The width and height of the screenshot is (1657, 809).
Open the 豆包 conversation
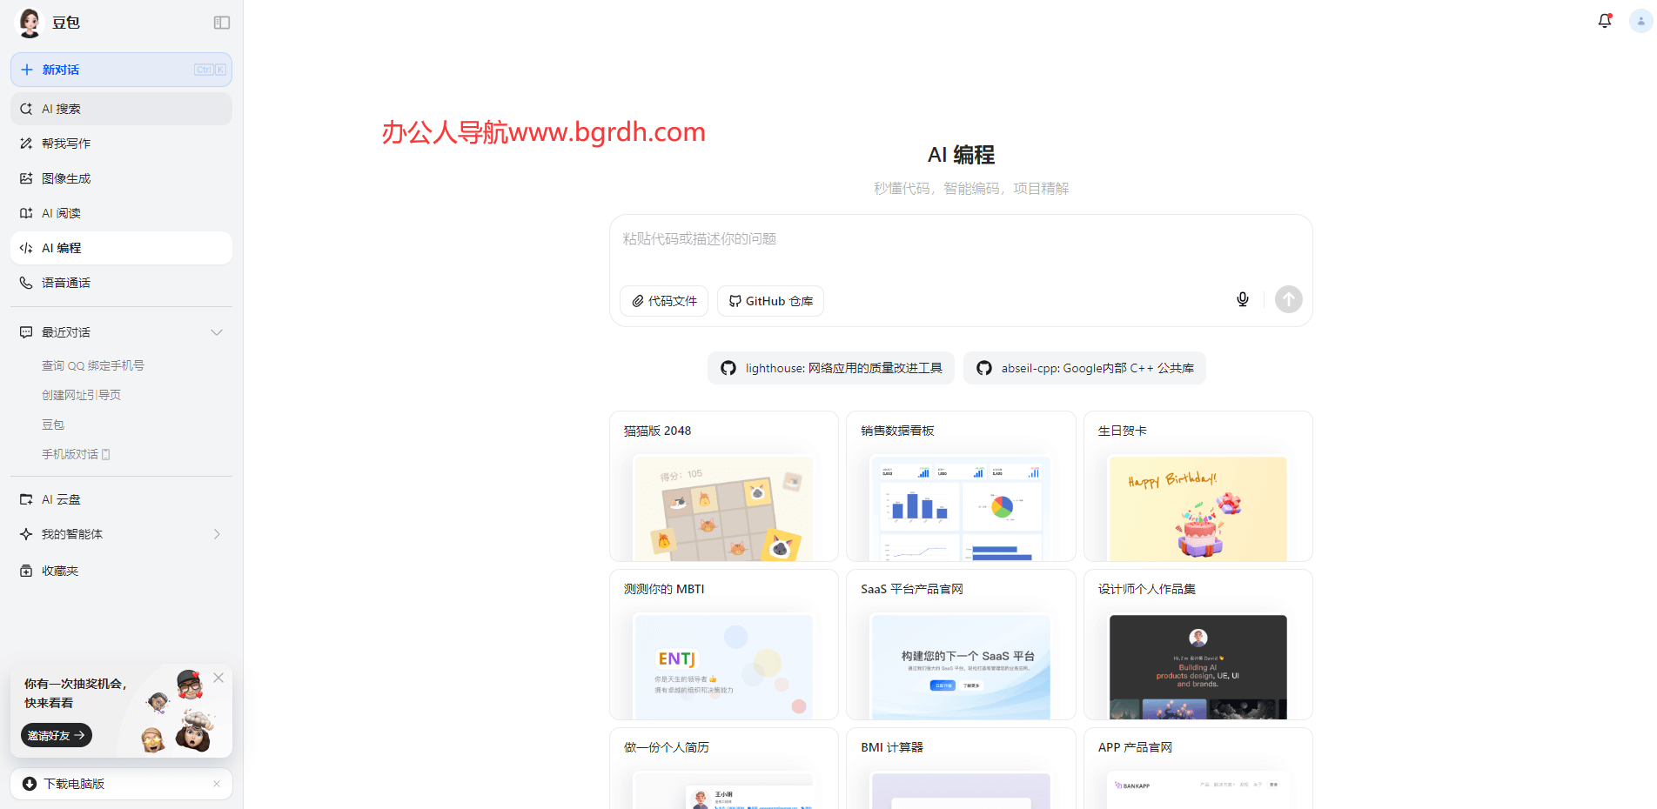(52, 424)
